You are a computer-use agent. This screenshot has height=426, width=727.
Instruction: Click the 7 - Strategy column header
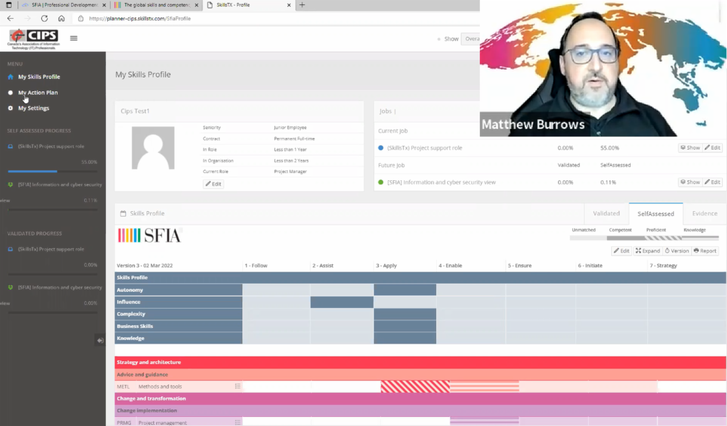pyautogui.click(x=663, y=266)
